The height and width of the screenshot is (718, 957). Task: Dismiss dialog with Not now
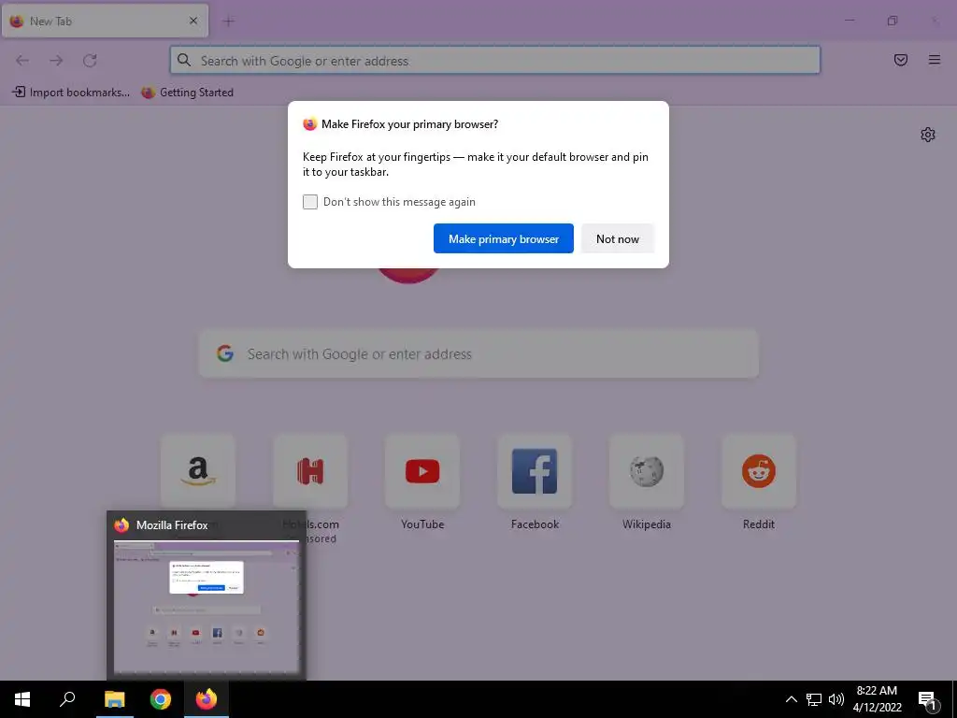(x=618, y=238)
